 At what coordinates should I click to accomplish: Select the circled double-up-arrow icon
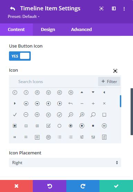click(37, 92)
